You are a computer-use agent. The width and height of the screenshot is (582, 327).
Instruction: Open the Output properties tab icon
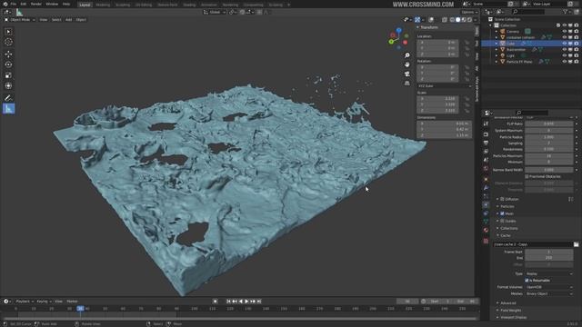tap(486, 143)
